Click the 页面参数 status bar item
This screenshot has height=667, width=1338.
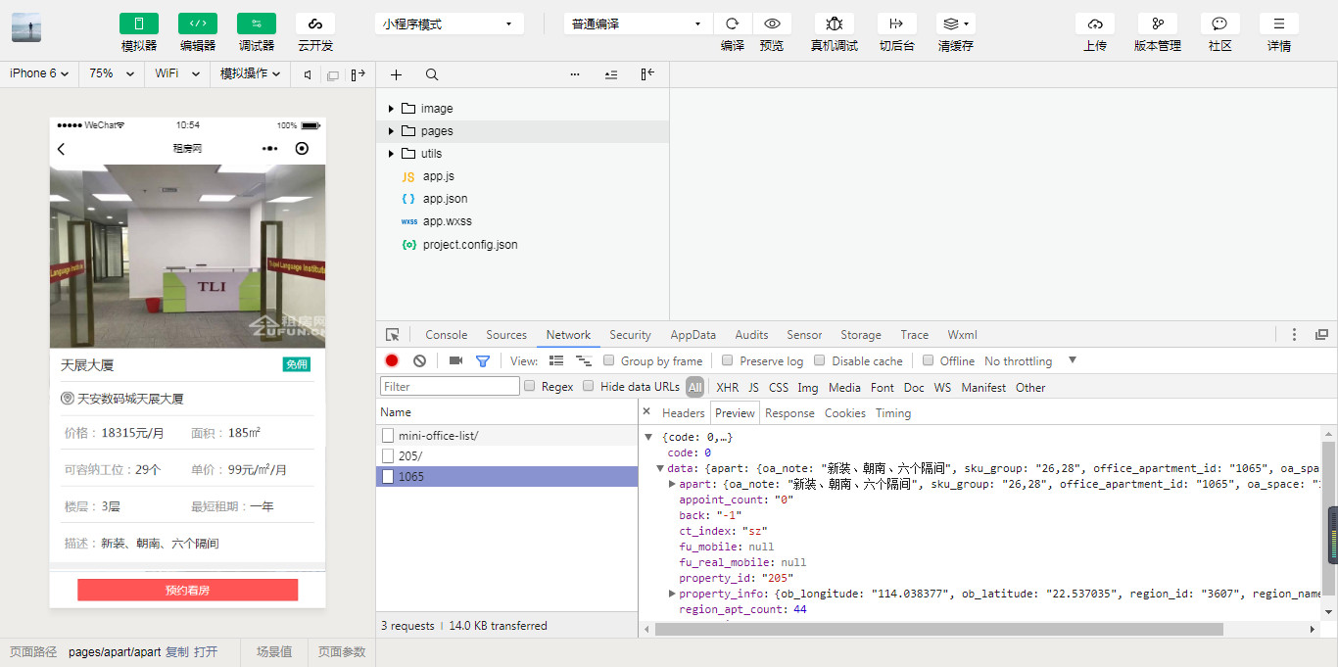[x=341, y=652]
